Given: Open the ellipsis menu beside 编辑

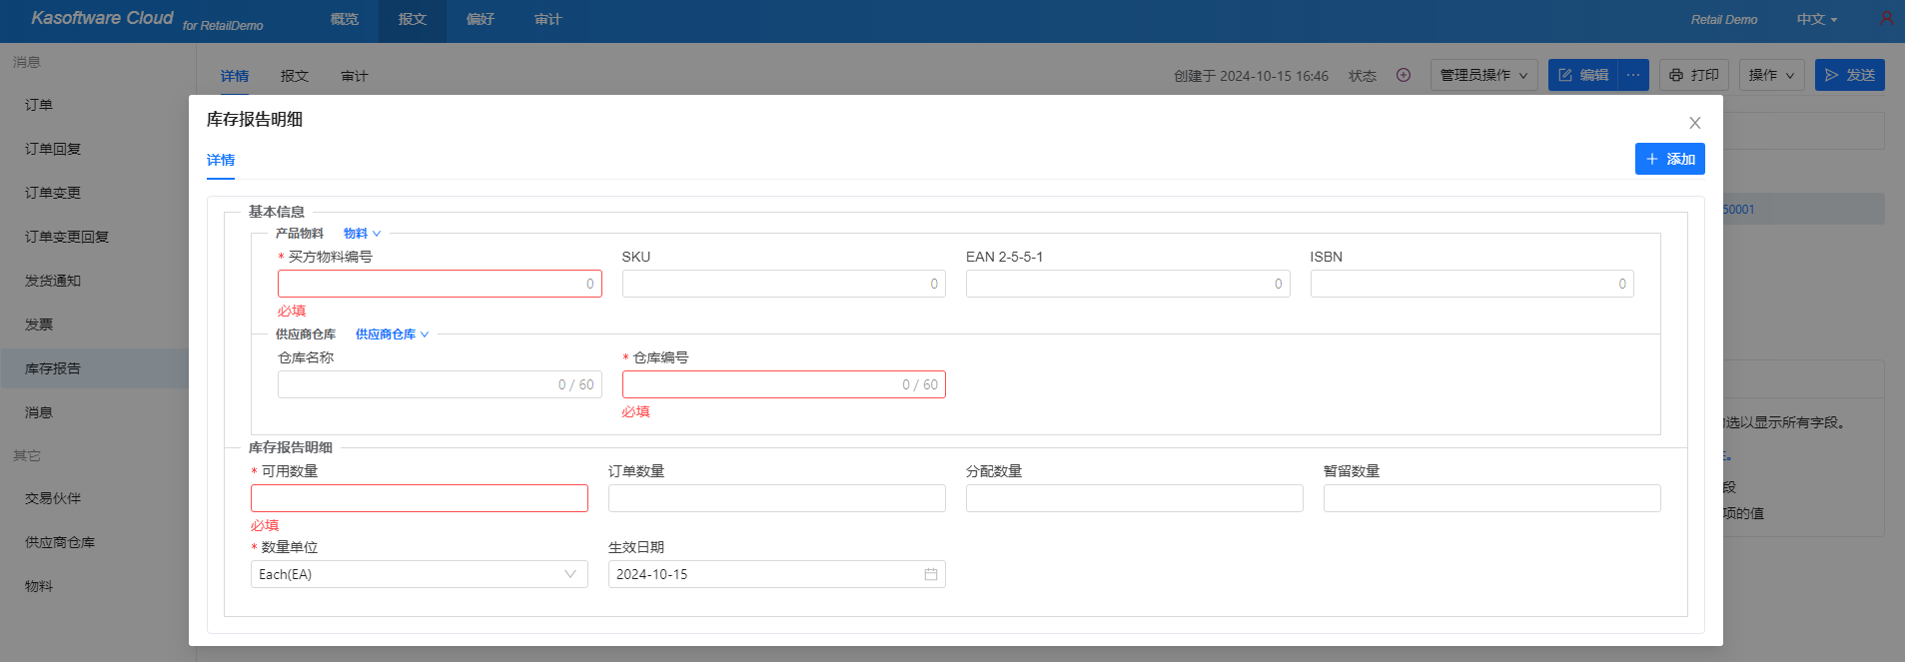Looking at the screenshot, I should (x=1633, y=75).
